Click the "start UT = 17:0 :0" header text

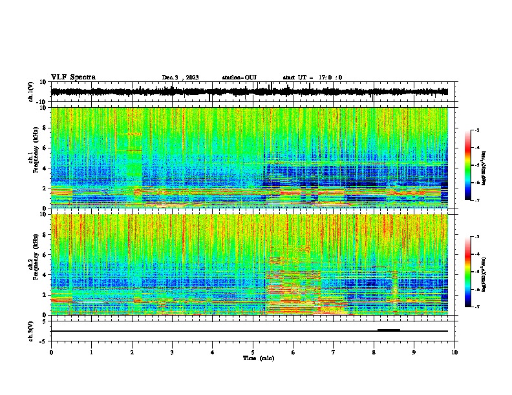(x=312, y=77)
